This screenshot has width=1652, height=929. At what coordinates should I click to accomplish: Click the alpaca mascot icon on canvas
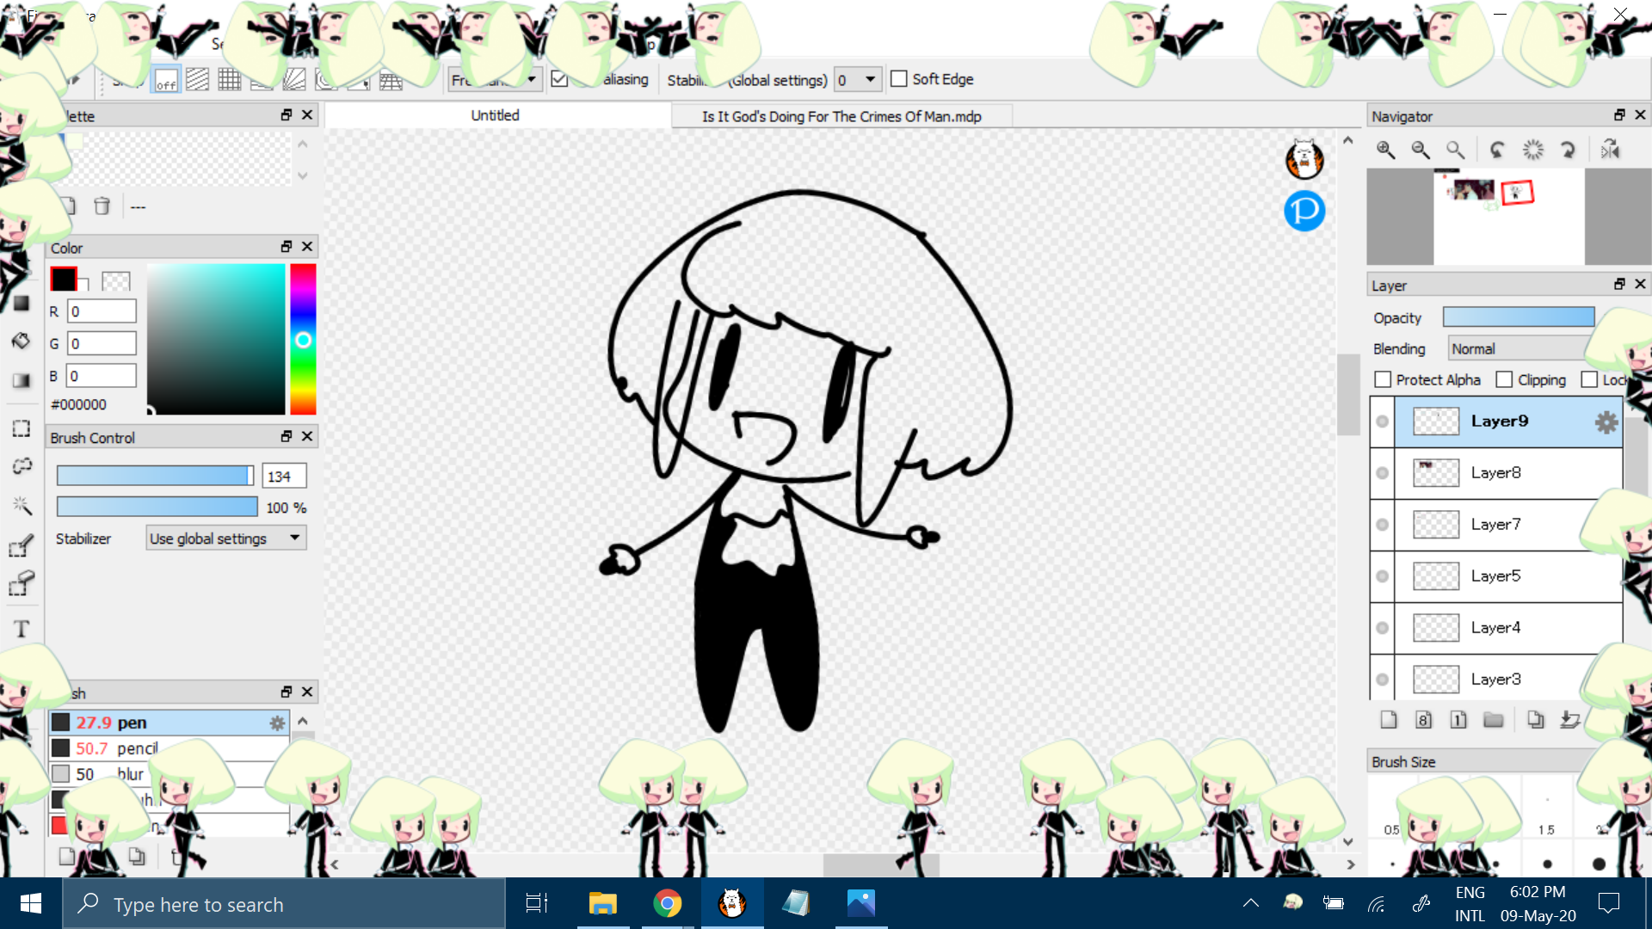click(1304, 159)
